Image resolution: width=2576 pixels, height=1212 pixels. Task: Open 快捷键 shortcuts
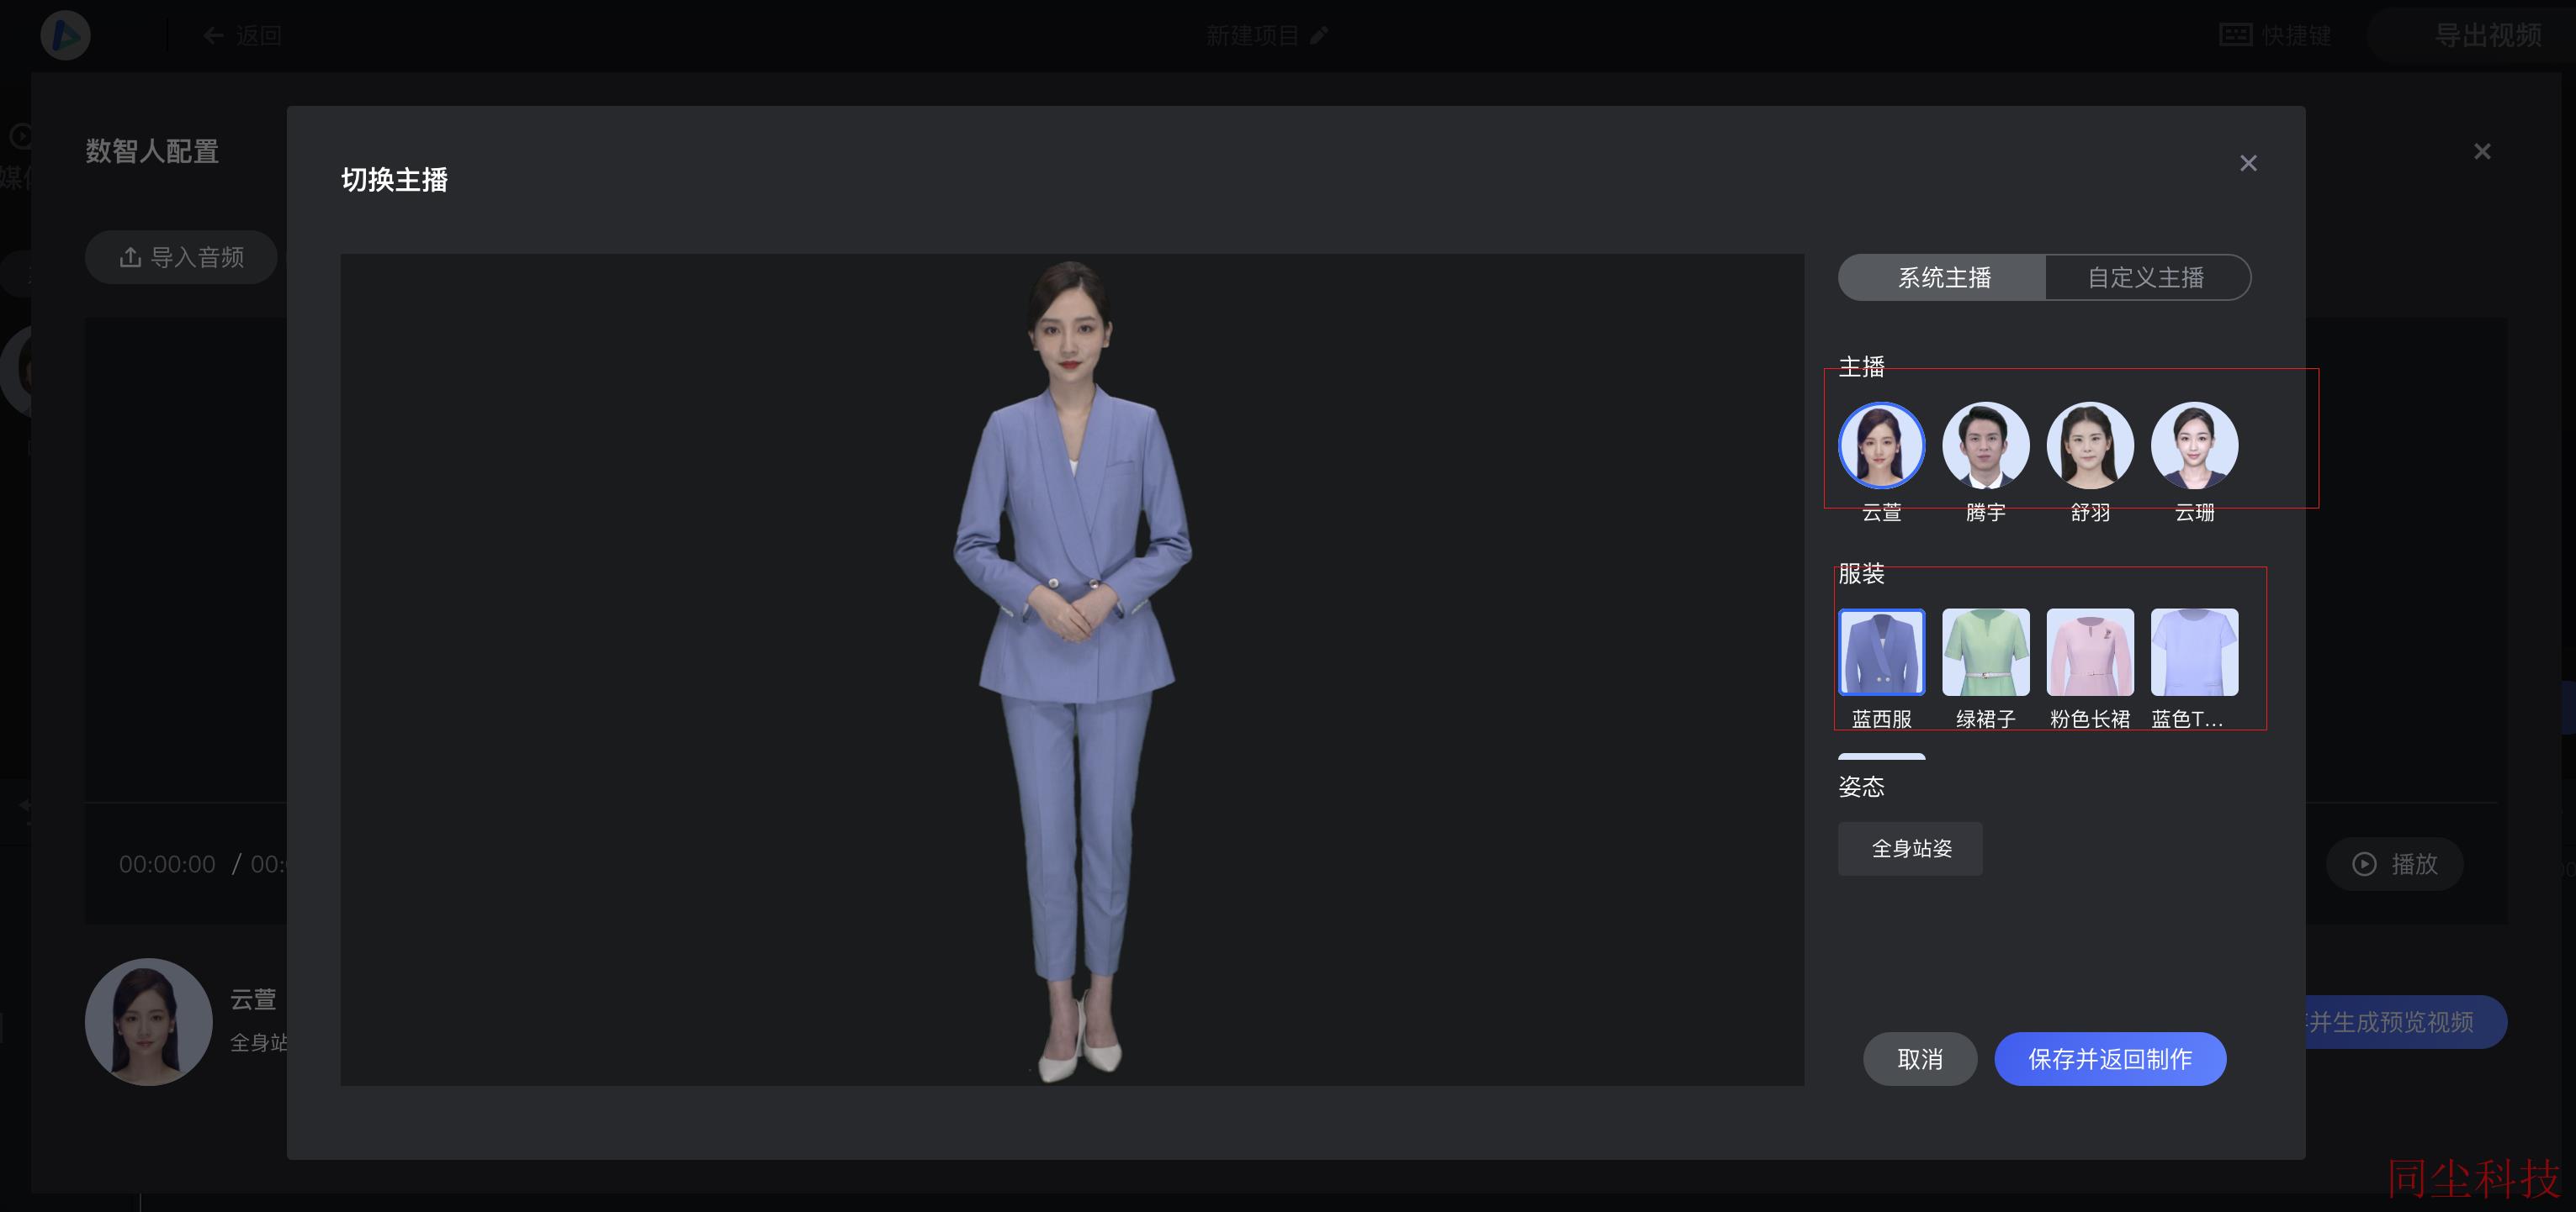[x=2274, y=36]
